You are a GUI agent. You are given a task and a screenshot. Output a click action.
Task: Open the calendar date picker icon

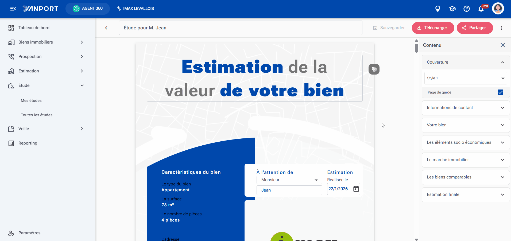[356, 189]
